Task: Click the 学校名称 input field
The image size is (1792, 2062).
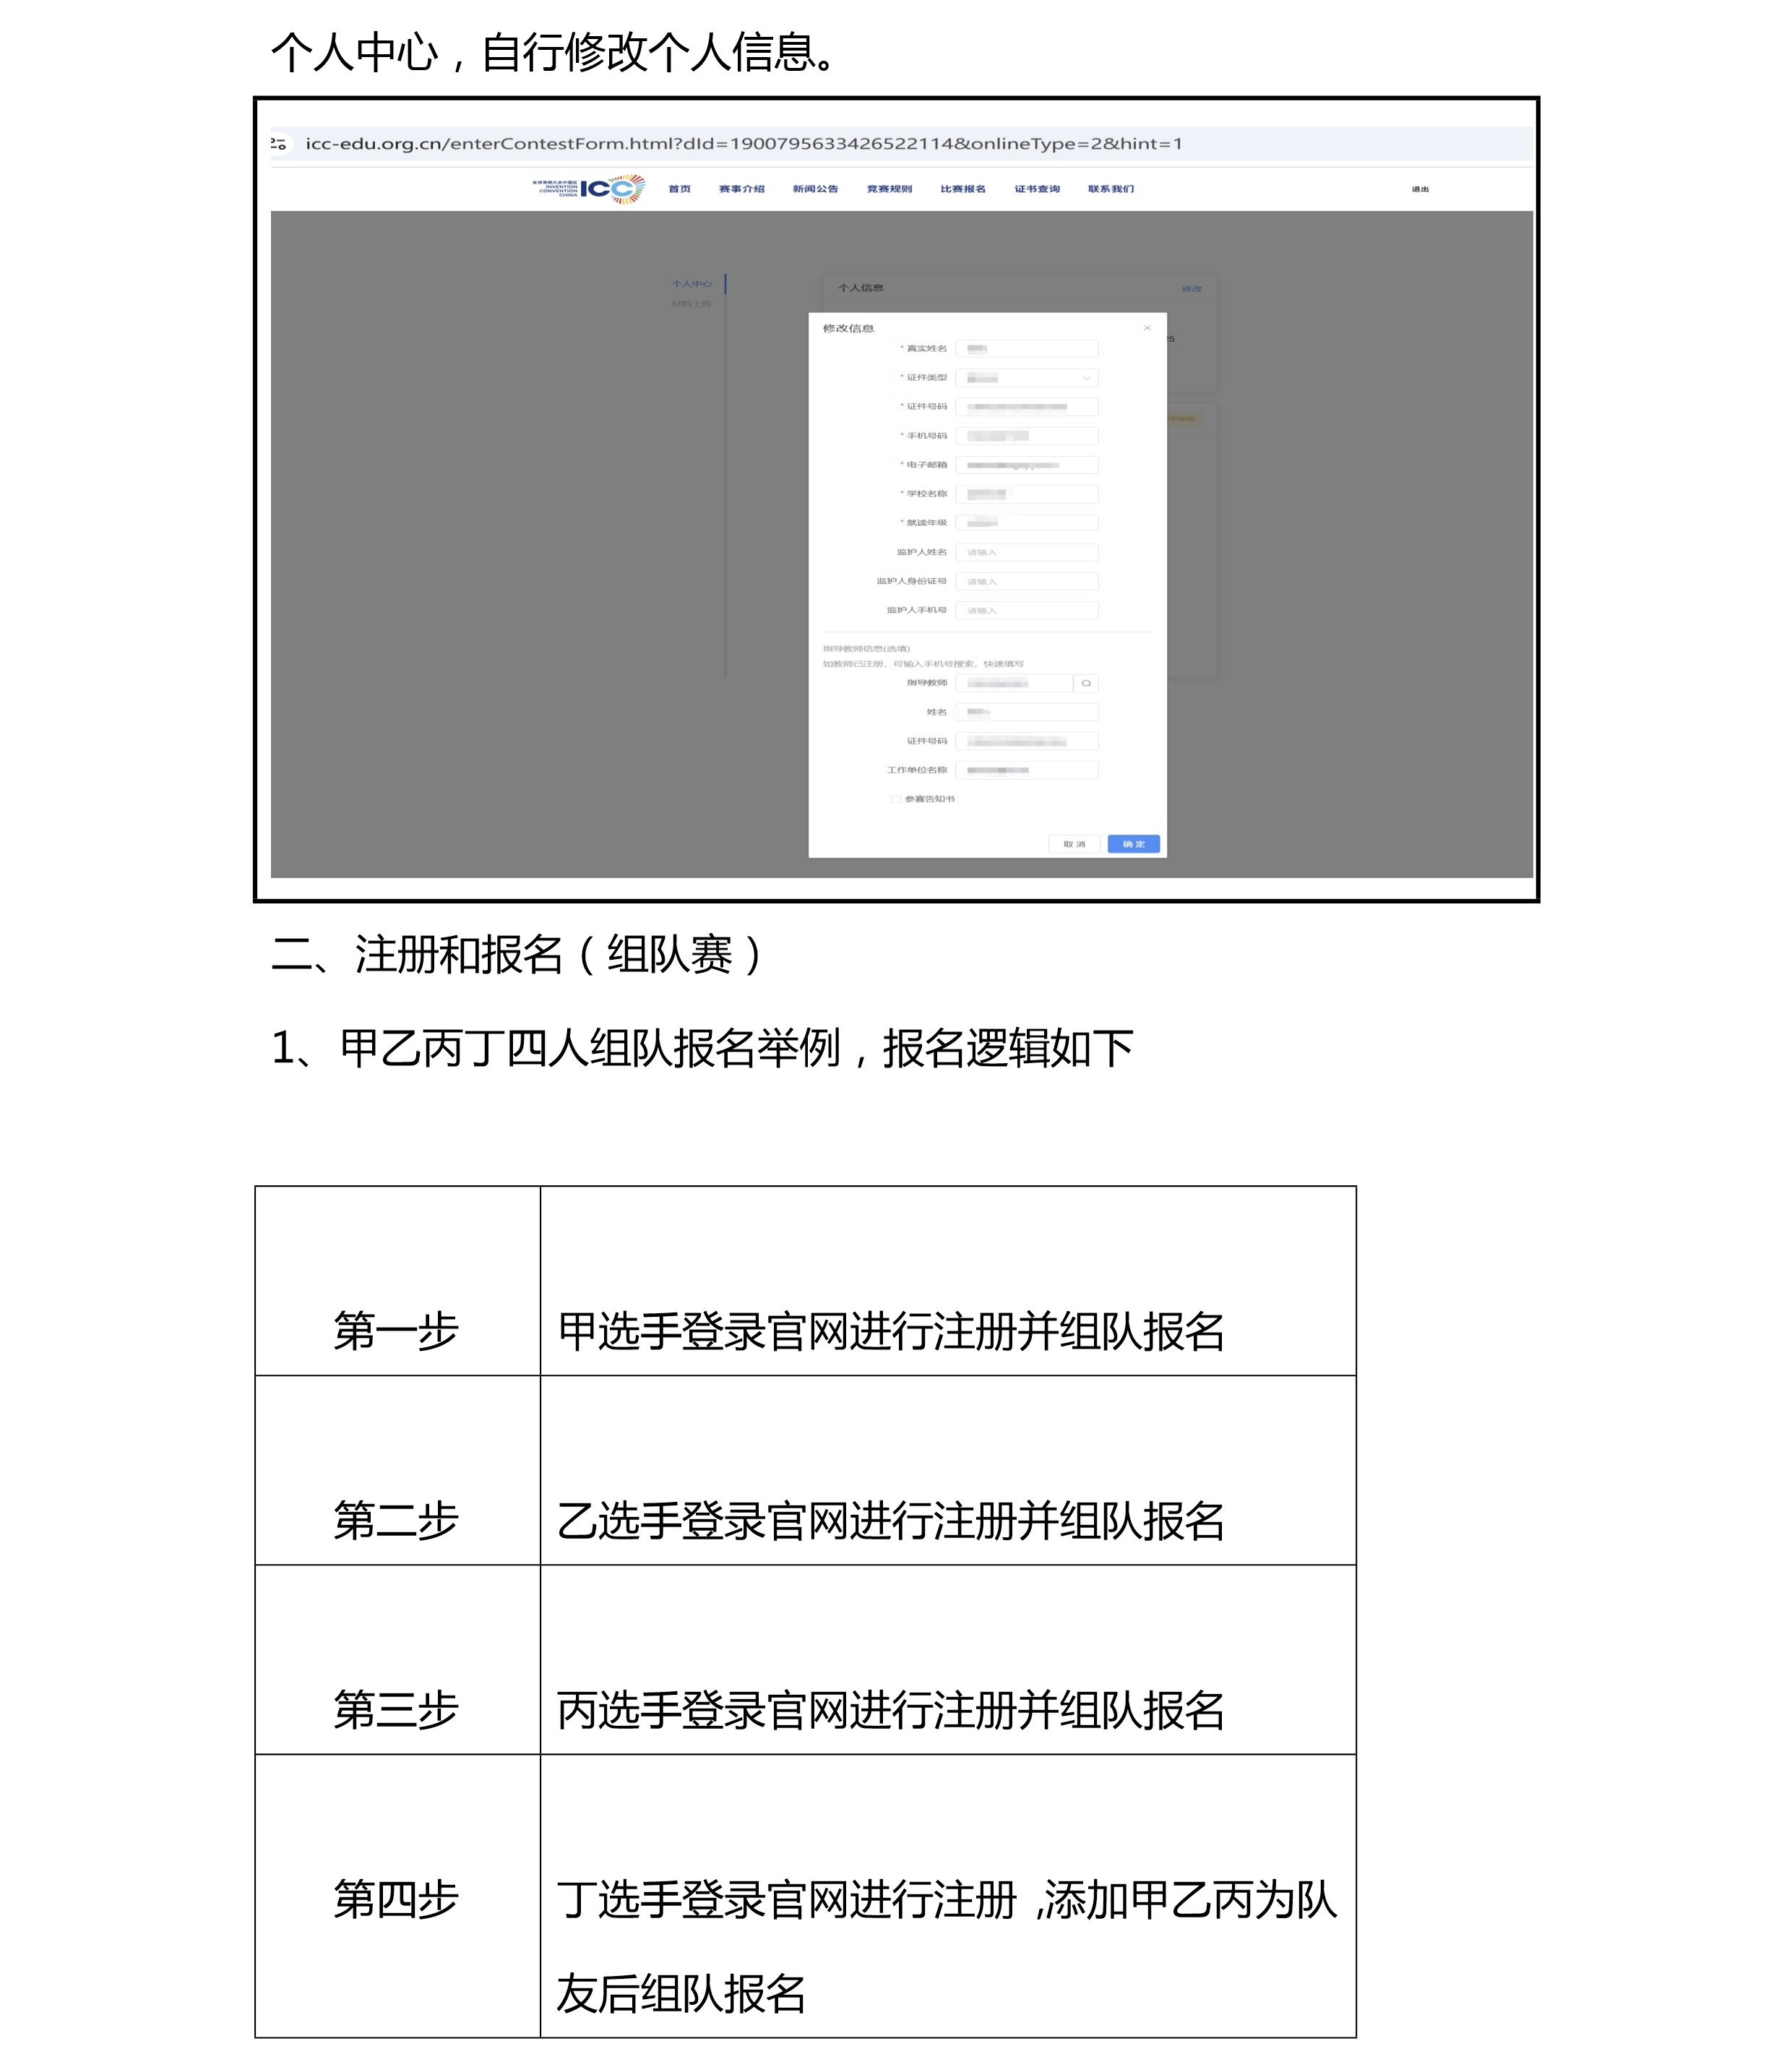Action: pyautogui.click(x=1027, y=494)
